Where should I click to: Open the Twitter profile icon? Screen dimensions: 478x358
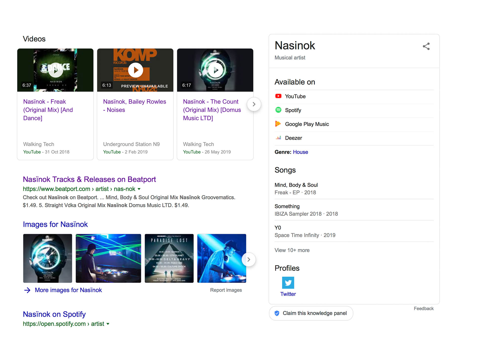coord(288,283)
